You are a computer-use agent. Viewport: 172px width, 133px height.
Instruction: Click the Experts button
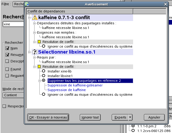pyautogui.click(x=120, y=117)
